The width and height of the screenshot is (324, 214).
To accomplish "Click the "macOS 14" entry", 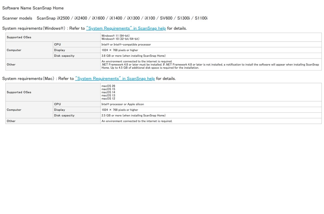I will (108, 92).
